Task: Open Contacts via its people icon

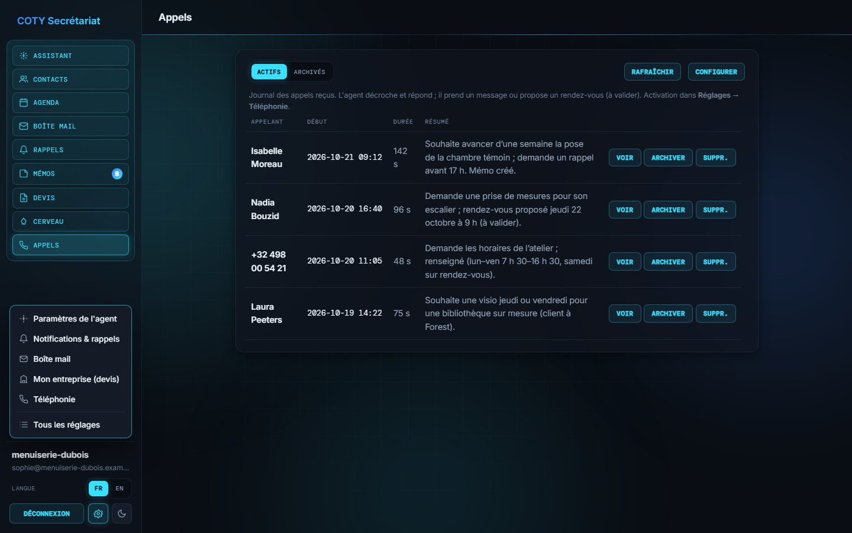Action: click(24, 79)
